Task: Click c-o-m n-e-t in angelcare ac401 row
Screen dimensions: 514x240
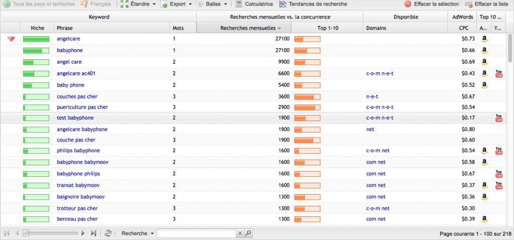Action: click(379, 73)
